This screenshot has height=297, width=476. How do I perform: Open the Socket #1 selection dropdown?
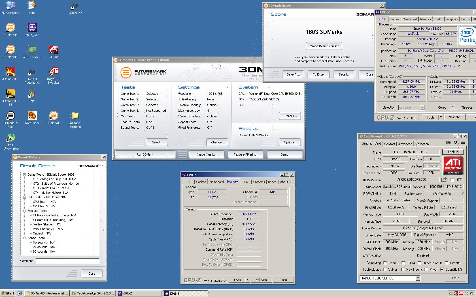point(422,107)
